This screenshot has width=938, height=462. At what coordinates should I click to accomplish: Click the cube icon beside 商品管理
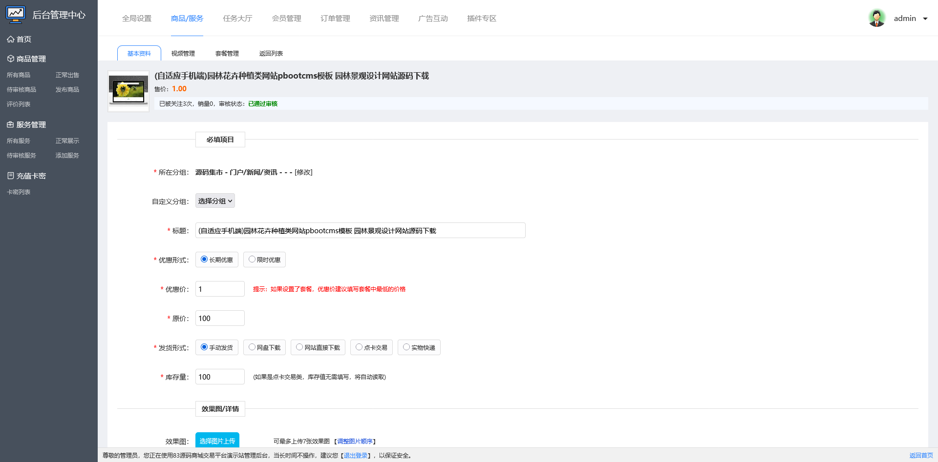[x=10, y=59]
